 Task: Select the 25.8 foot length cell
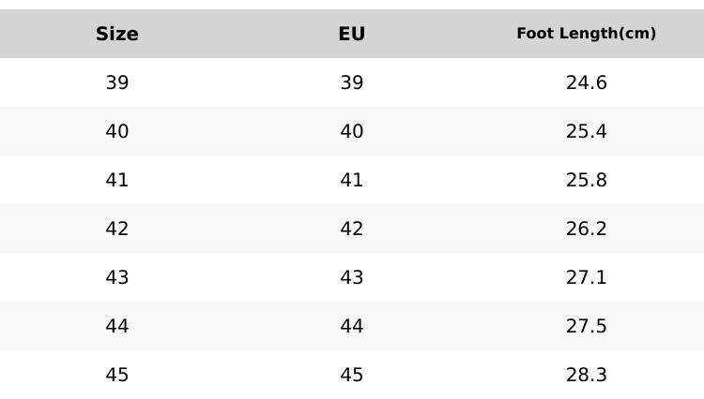coord(587,180)
